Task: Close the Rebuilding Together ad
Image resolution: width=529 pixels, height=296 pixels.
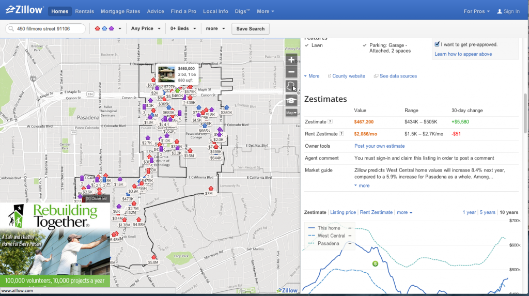Action: (x=96, y=198)
